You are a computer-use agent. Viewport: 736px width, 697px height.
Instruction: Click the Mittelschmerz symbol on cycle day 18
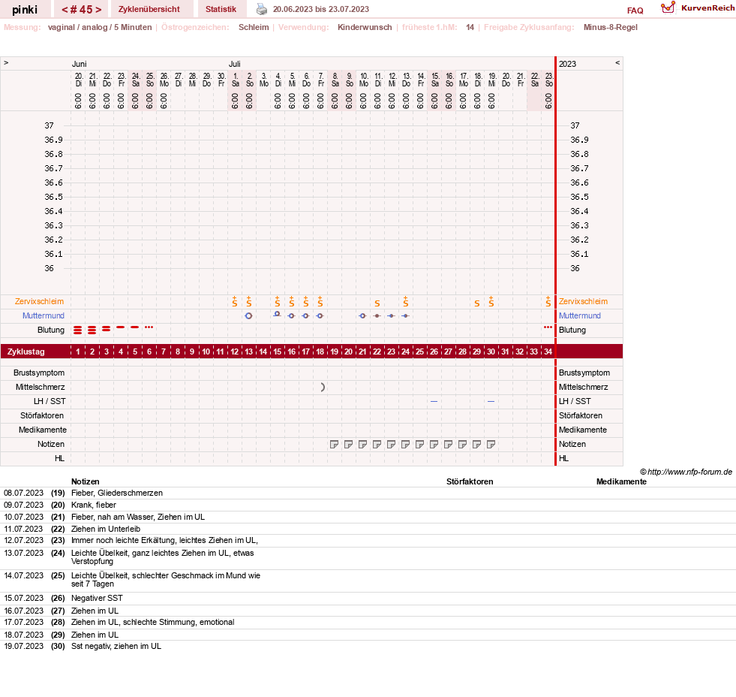coord(323,388)
